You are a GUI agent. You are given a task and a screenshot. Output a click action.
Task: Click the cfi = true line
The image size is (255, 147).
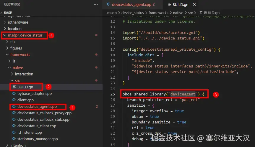[143, 128]
